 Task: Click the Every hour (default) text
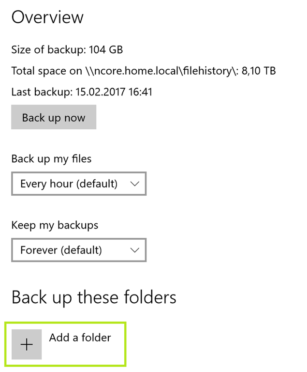[69, 184]
